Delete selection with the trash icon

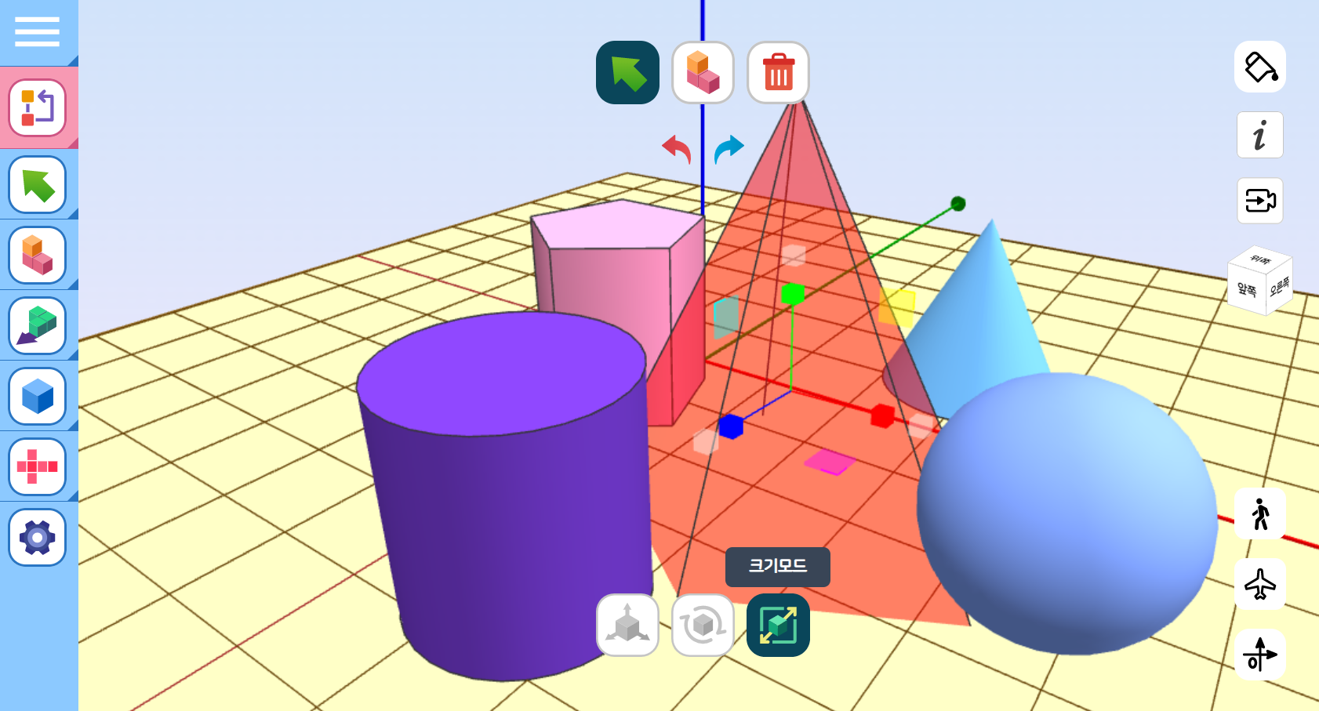coord(778,73)
